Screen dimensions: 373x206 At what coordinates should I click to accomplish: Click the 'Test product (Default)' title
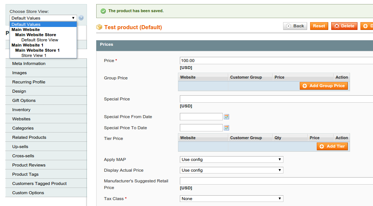point(133,27)
